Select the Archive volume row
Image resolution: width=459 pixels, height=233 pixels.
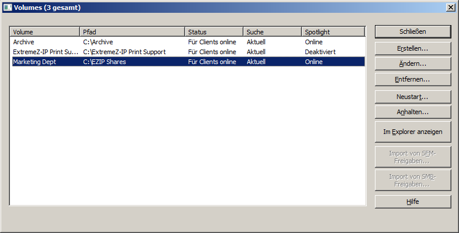pyautogui.click(x=24, y=42)
